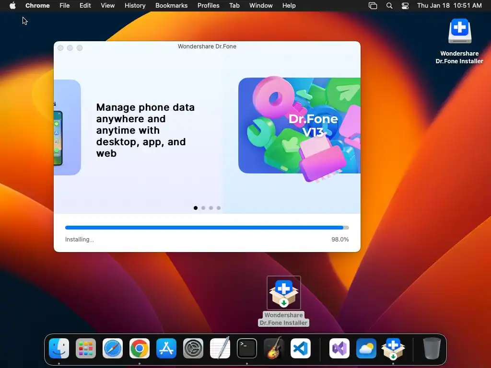Click the Dr.Fone Installer package icon above Dock

[284, 293]
